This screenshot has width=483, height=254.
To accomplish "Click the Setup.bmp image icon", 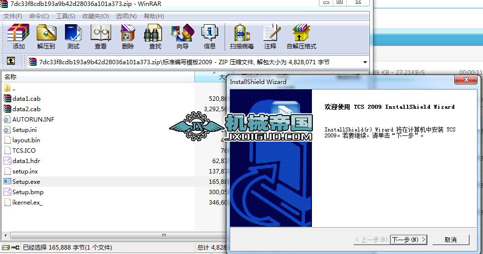I will coord(7,192).
